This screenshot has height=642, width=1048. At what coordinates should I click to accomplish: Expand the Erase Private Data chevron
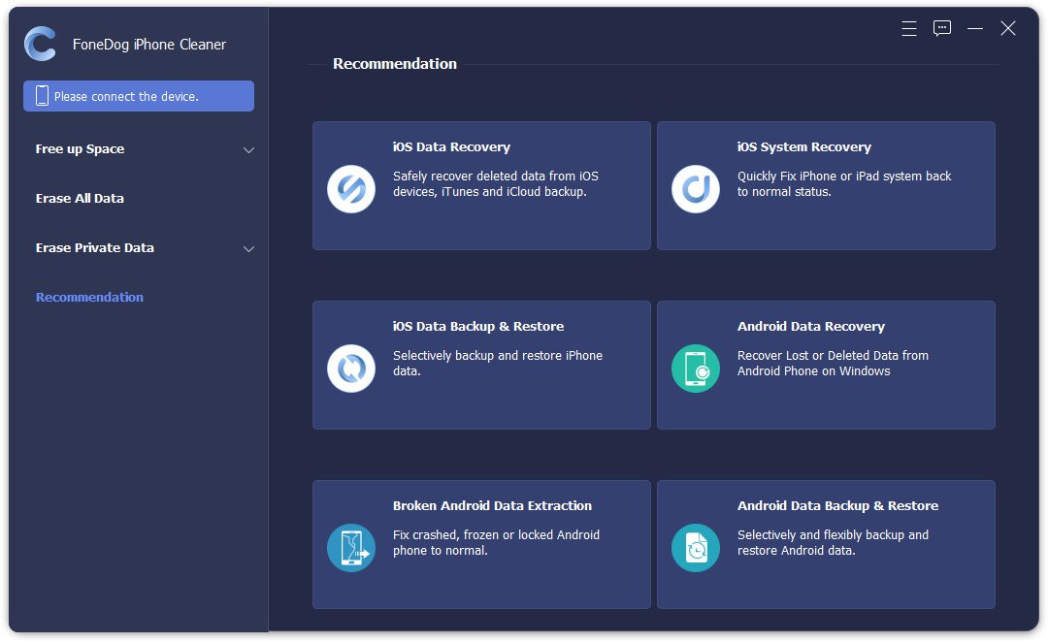click(248, 248)
